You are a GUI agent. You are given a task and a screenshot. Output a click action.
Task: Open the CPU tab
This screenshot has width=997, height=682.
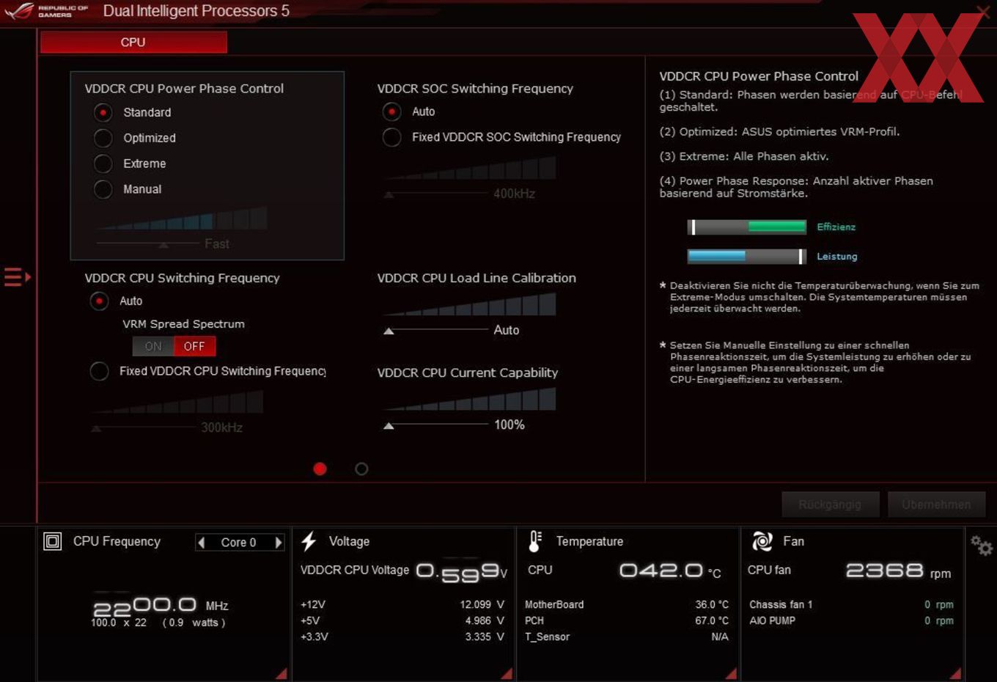tap(133, 42)
